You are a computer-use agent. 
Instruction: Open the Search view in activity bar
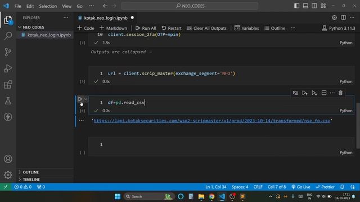[8, 36]
